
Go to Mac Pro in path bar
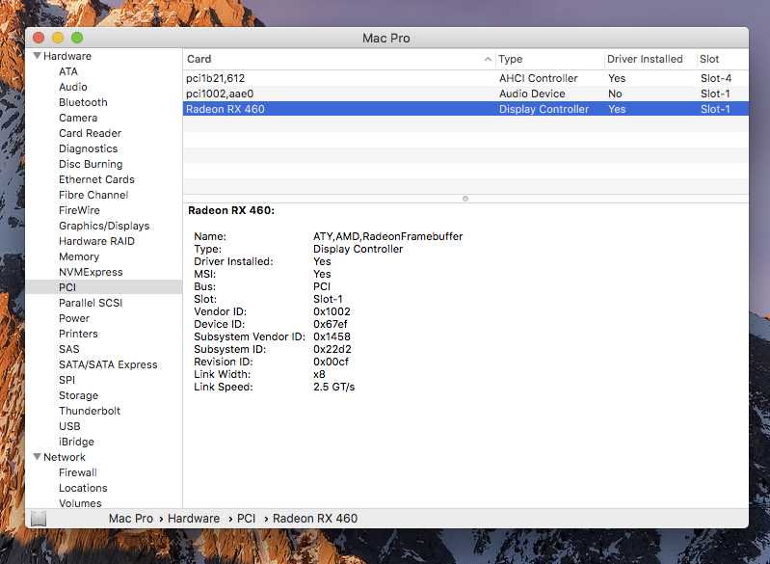131,519
